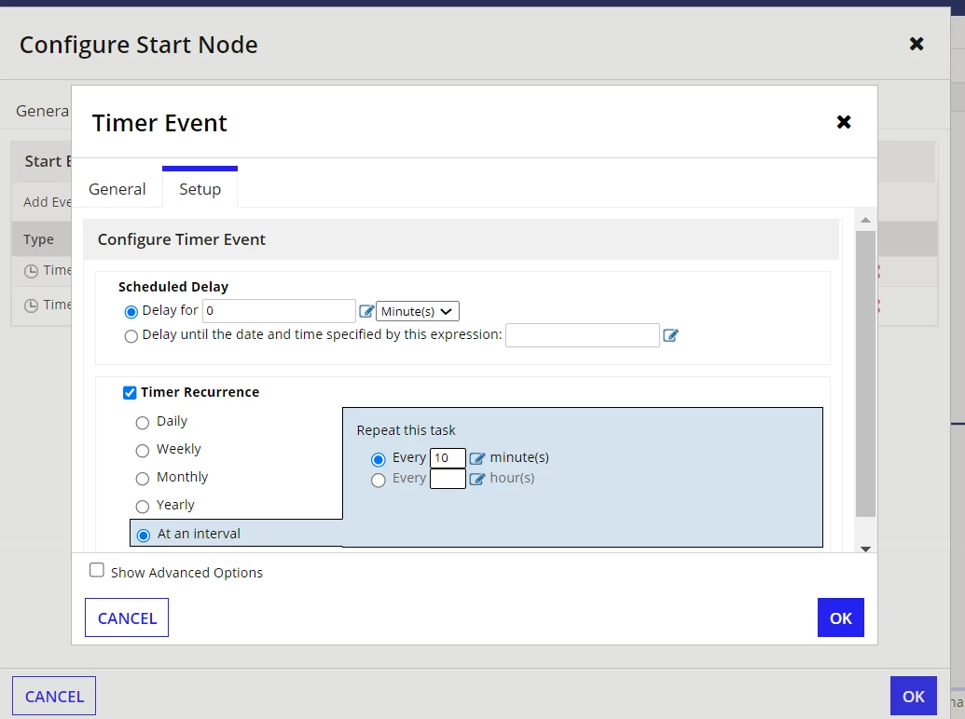Open expression editor for Delay for field
Viewport: 965px width, 719px height.
(x=366, y=311)
